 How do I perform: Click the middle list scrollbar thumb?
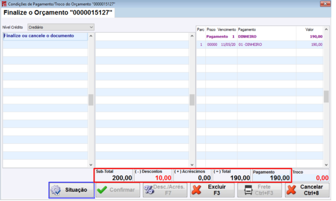point(192,100)
